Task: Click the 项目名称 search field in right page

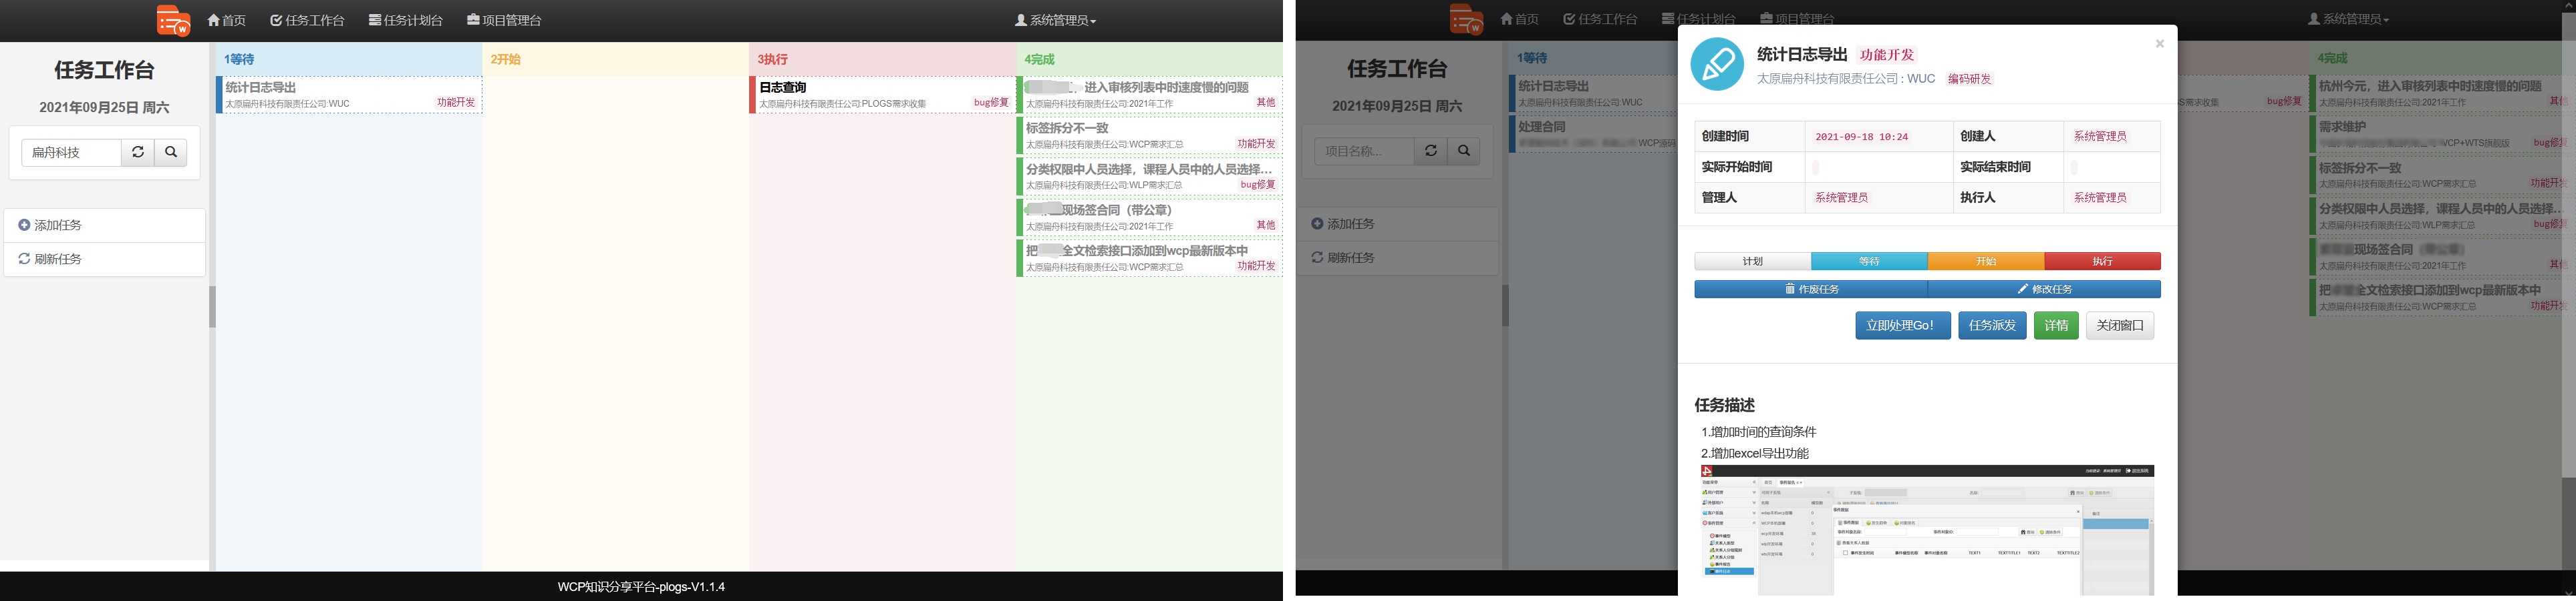Action: click(x=1364, y=151)
